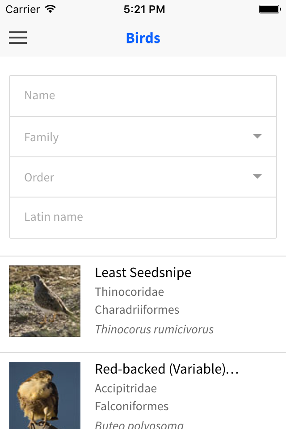
Task: Tap the Falconiformes order label
Action: click(132, 406)
